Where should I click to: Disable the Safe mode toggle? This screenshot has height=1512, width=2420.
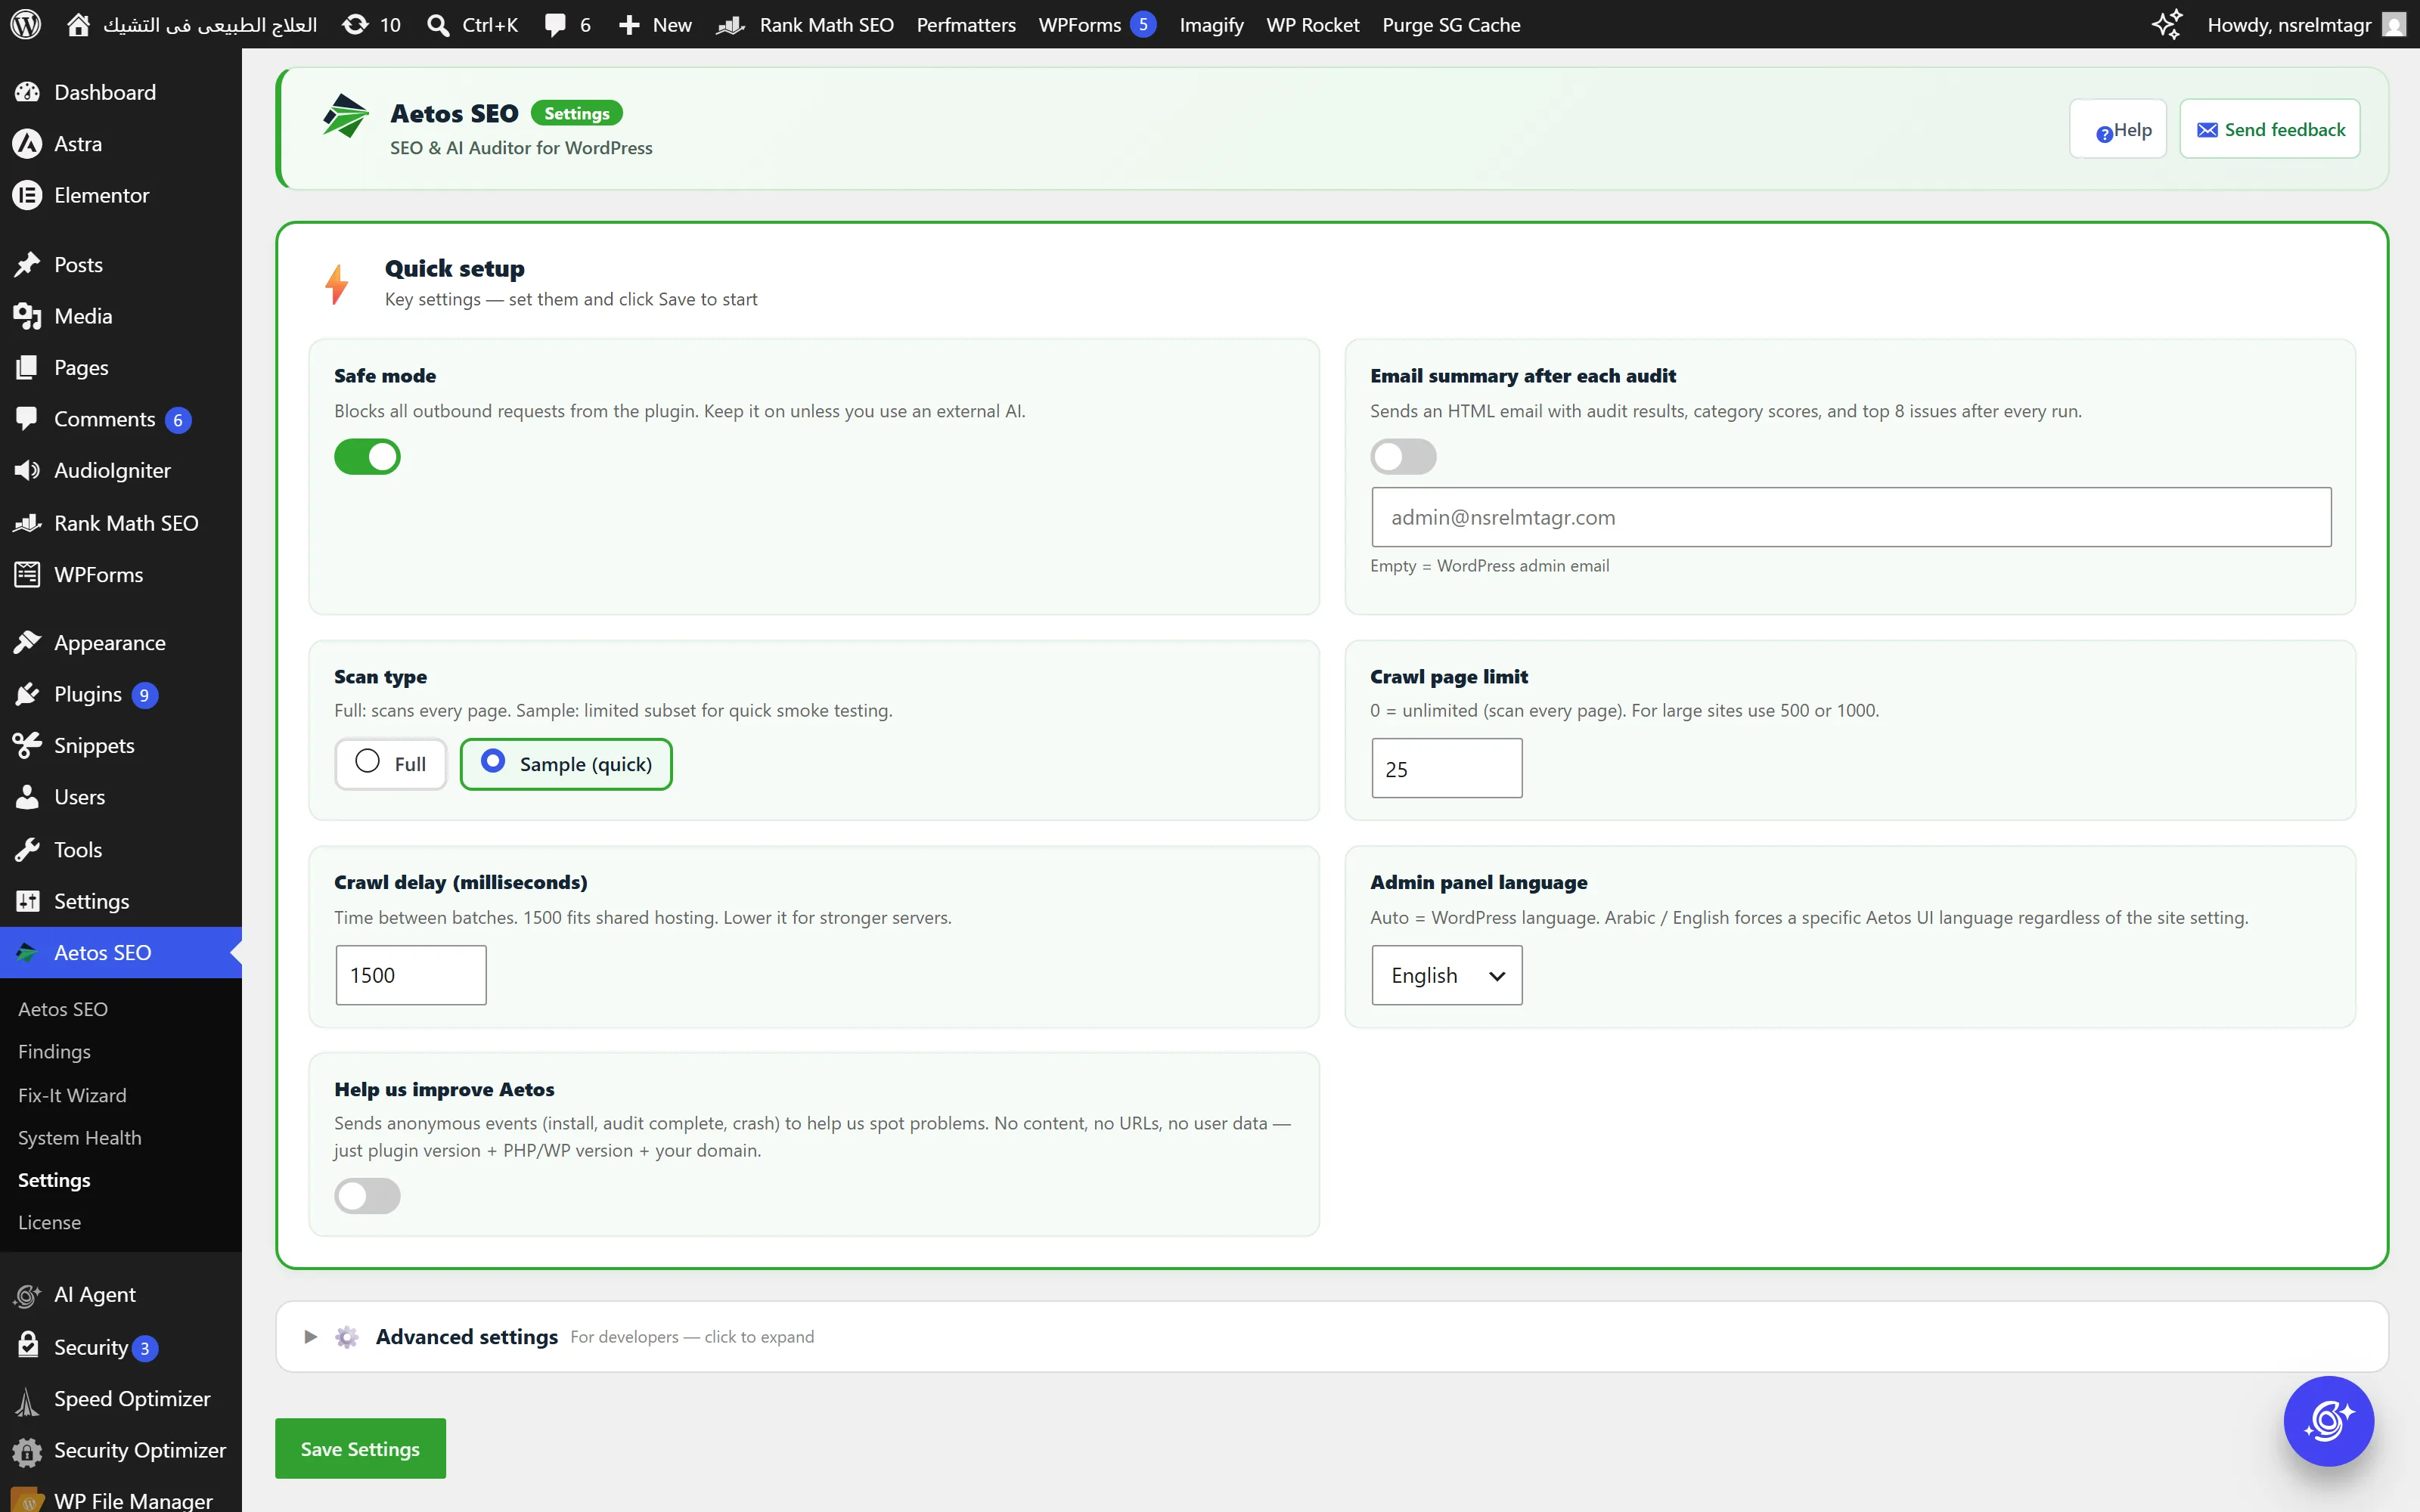(x=367, y=457)
